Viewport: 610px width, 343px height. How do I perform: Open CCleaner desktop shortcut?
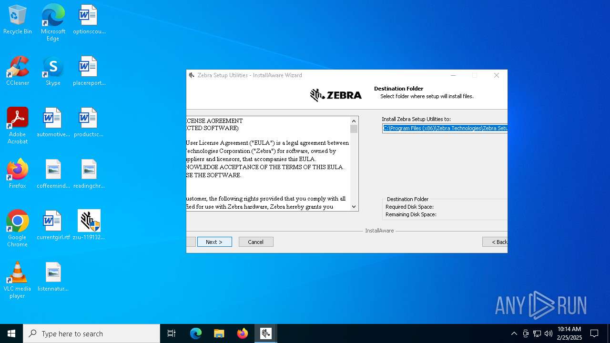(x=18, y=71)
